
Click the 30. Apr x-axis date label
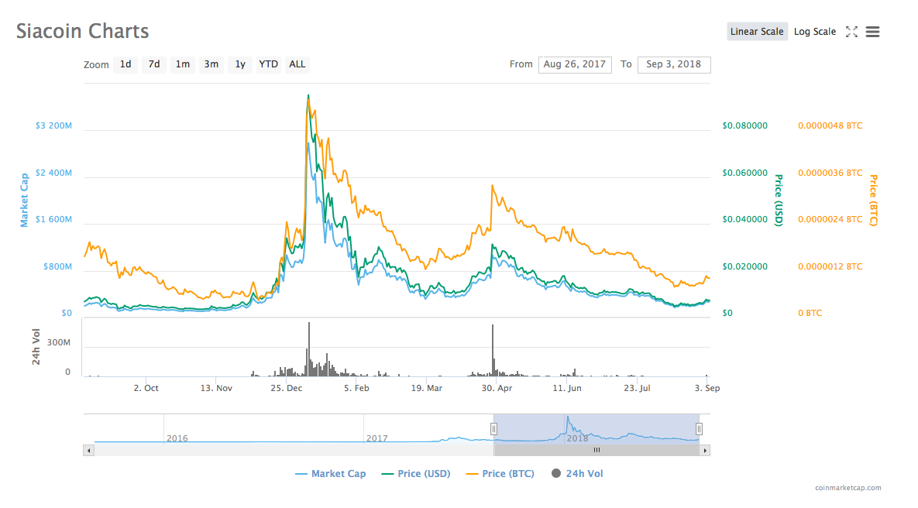[x=497, y=388]
